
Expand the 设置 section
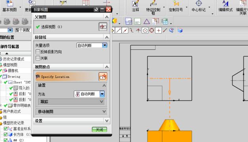[x=72, y=121]
